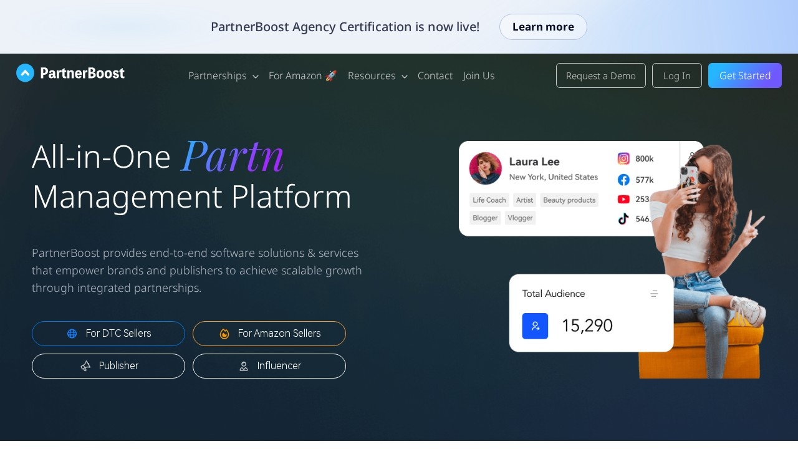Click the 15,290 audience count

(x=587, y=326)
